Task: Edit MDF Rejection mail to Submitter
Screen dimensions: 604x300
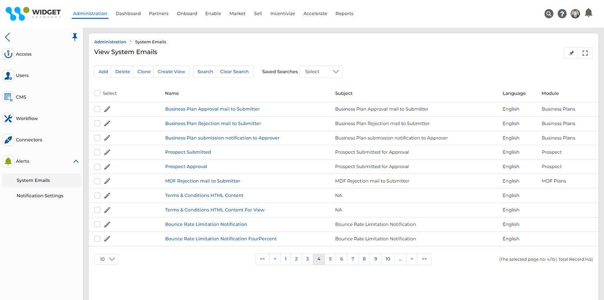Action: (x=107, y=181)
